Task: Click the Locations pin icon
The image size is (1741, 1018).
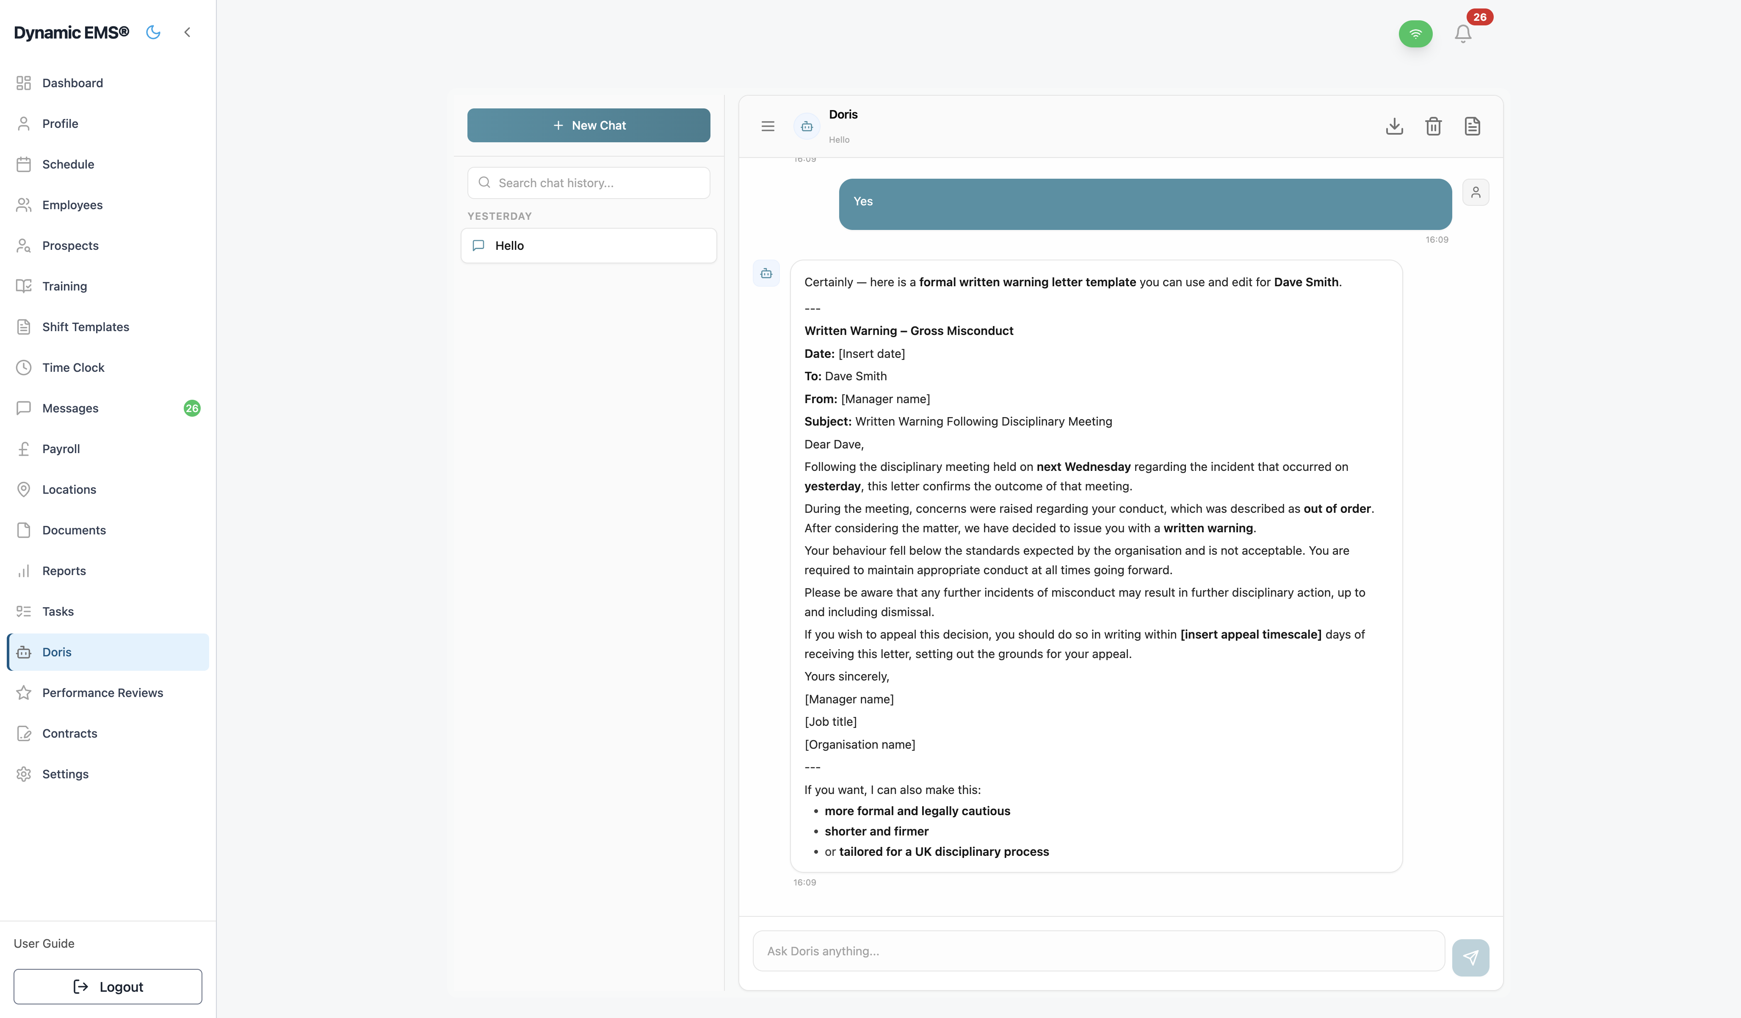Action: [23, 489]
